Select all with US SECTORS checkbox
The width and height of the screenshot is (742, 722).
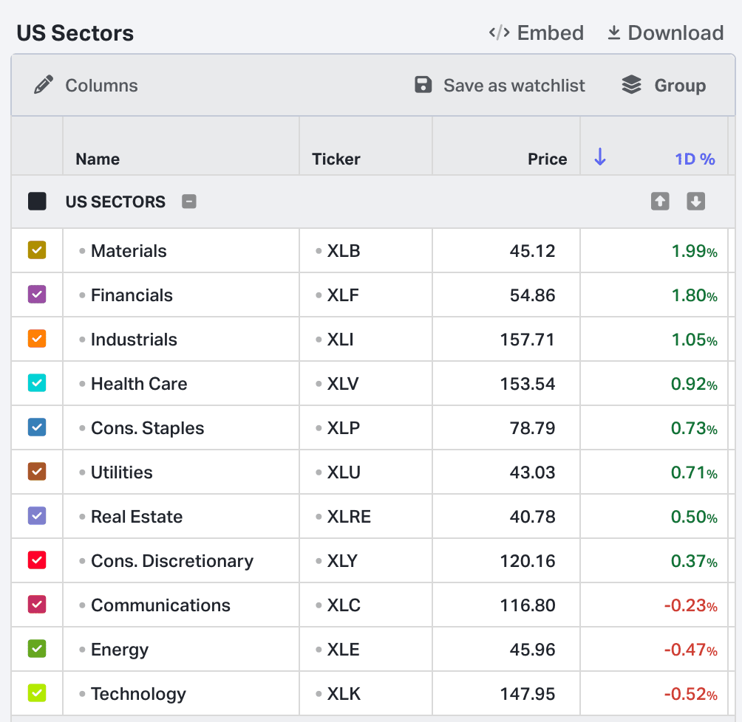point(37,201)
